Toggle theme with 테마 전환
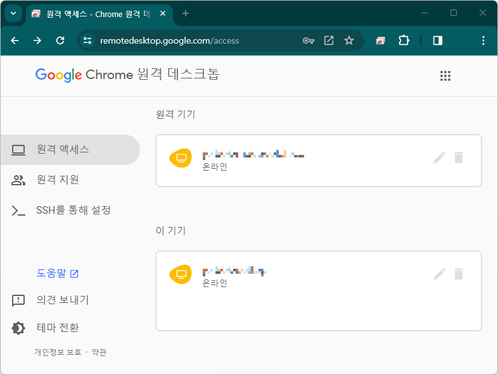The height and width of the screenshot is (375, 498). [58, 328]
